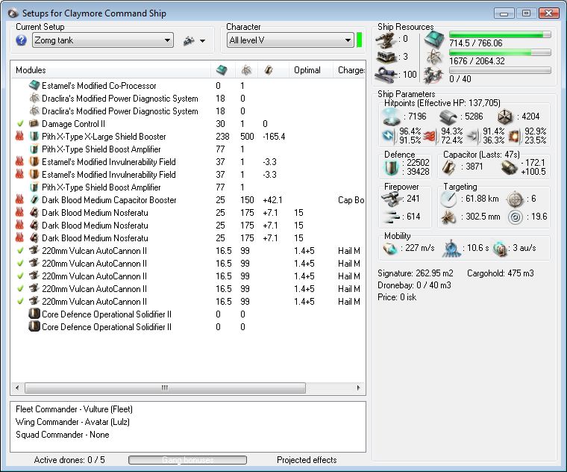Select first Draclira's Modified Power Diagnostic System
This screenshot has height=472, width=567.
tap(188, 99)
